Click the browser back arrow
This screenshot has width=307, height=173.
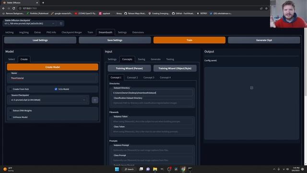click(3, 9)
